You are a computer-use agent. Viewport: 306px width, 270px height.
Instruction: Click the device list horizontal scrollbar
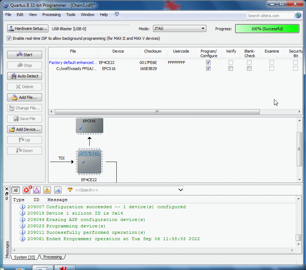157,112
